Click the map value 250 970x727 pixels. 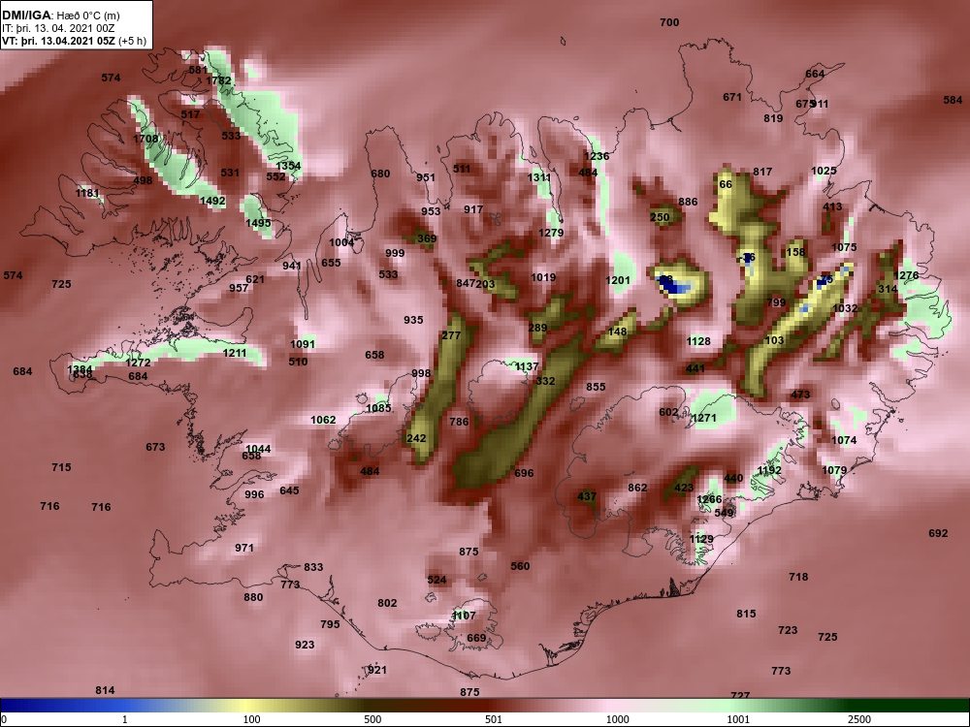point(660,217)
